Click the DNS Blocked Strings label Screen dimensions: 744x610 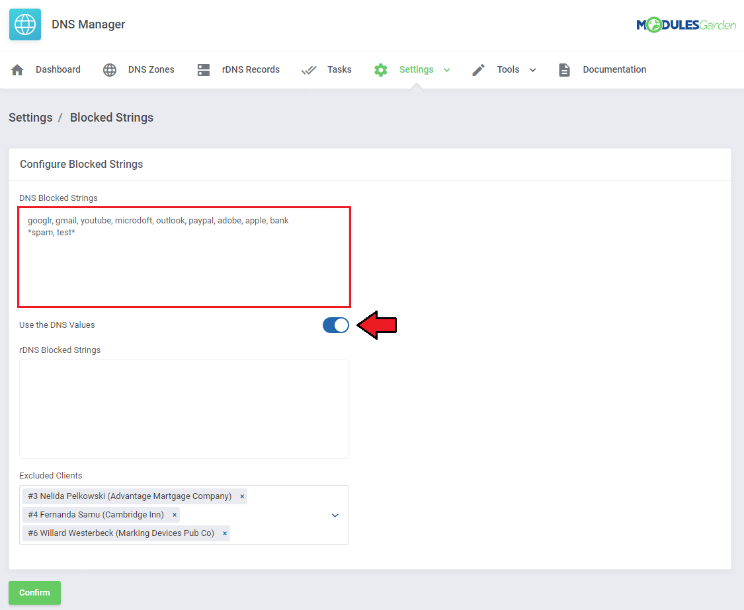tap(58, 198)
